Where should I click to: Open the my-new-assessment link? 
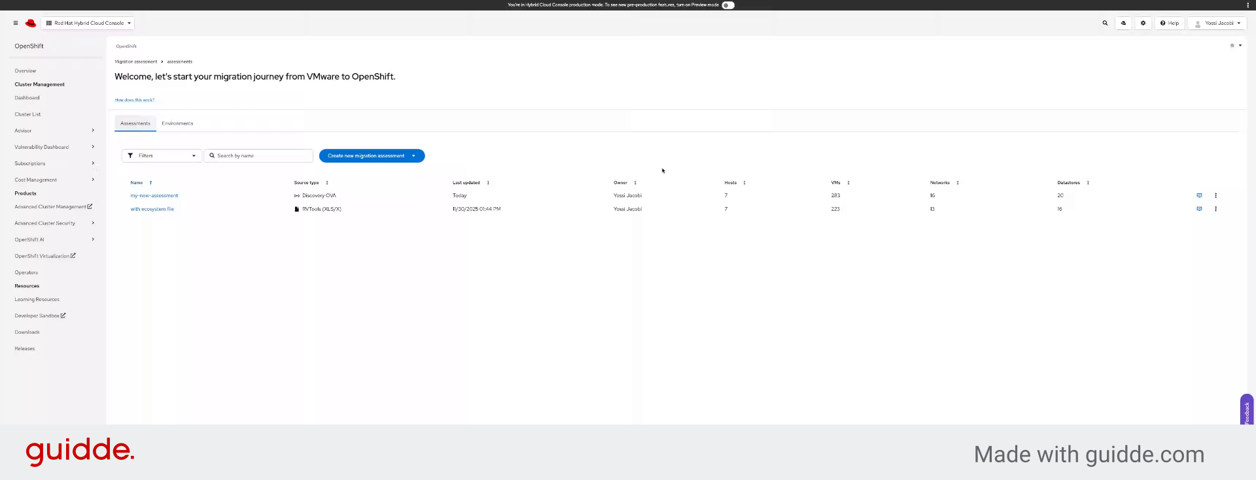tap(154, 195)
